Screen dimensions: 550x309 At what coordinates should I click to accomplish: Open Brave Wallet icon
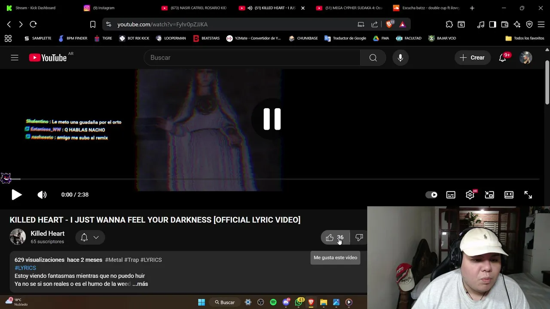coord(505,24)
